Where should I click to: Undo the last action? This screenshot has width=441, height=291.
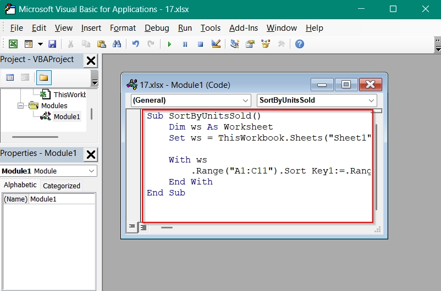[x=136, y=44]
